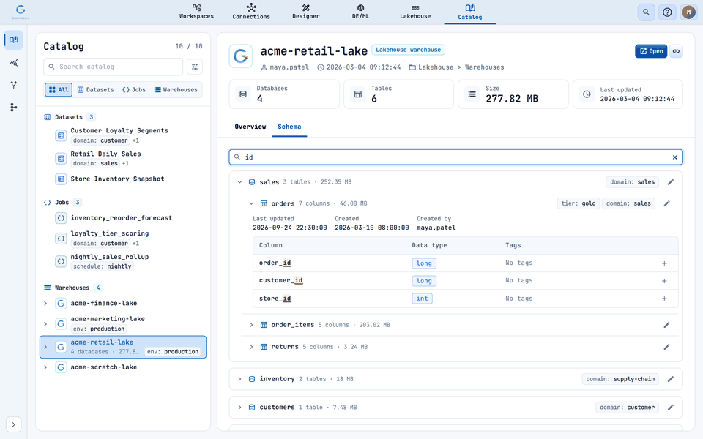Expand acme-finance-lake in the tree
This screenshot has height=439, width=703.
pos(45,303)
